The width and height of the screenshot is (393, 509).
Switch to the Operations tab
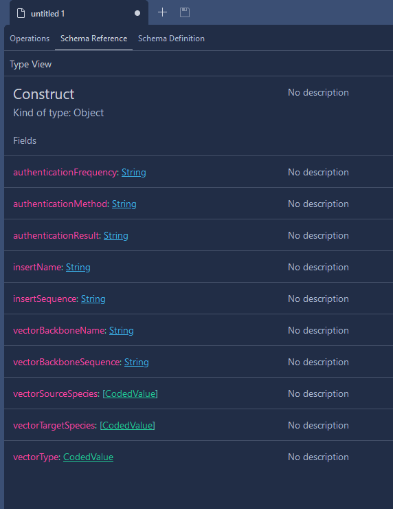coord(30,39)
